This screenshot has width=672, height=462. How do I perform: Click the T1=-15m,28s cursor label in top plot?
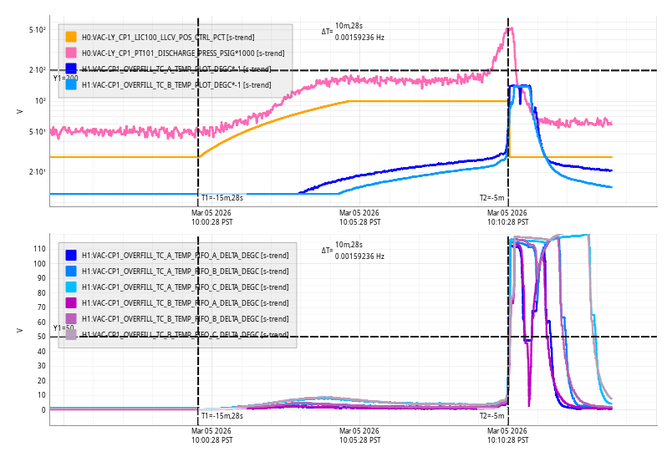tap(221, 198)
